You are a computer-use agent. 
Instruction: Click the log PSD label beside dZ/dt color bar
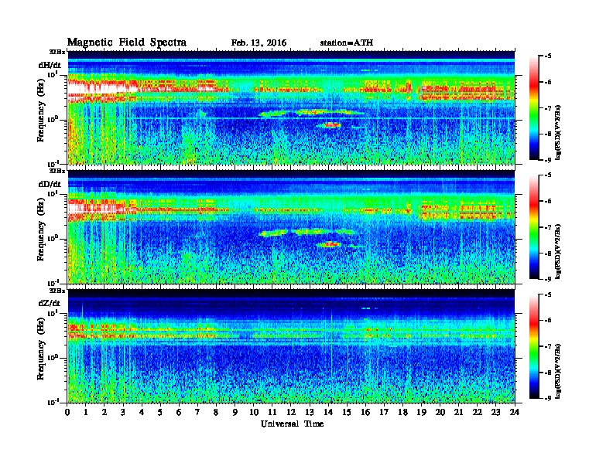558,371
